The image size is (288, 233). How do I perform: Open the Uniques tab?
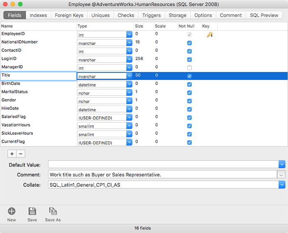click(100, 15)
